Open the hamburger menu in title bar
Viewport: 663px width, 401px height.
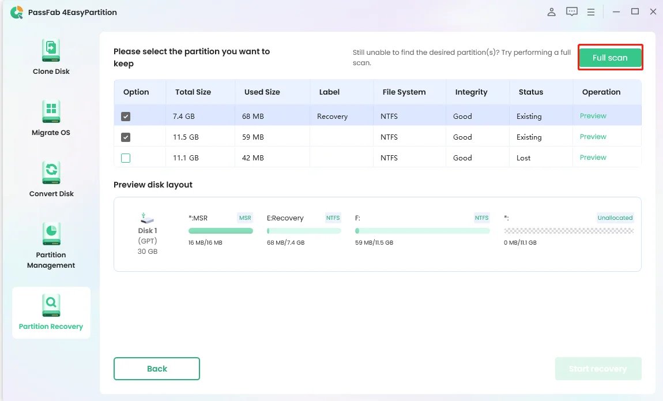pyautogui.click(x=591, y=12)
